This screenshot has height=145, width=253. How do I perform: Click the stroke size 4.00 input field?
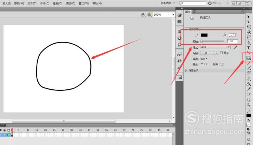232,41
